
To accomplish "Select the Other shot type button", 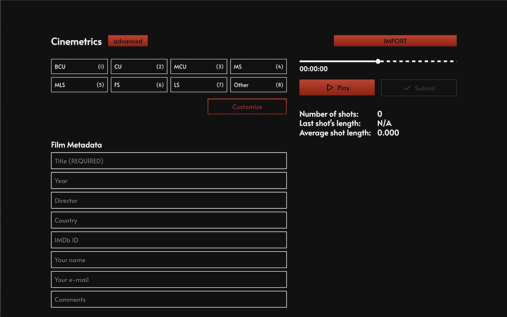I will coord(258,84).
